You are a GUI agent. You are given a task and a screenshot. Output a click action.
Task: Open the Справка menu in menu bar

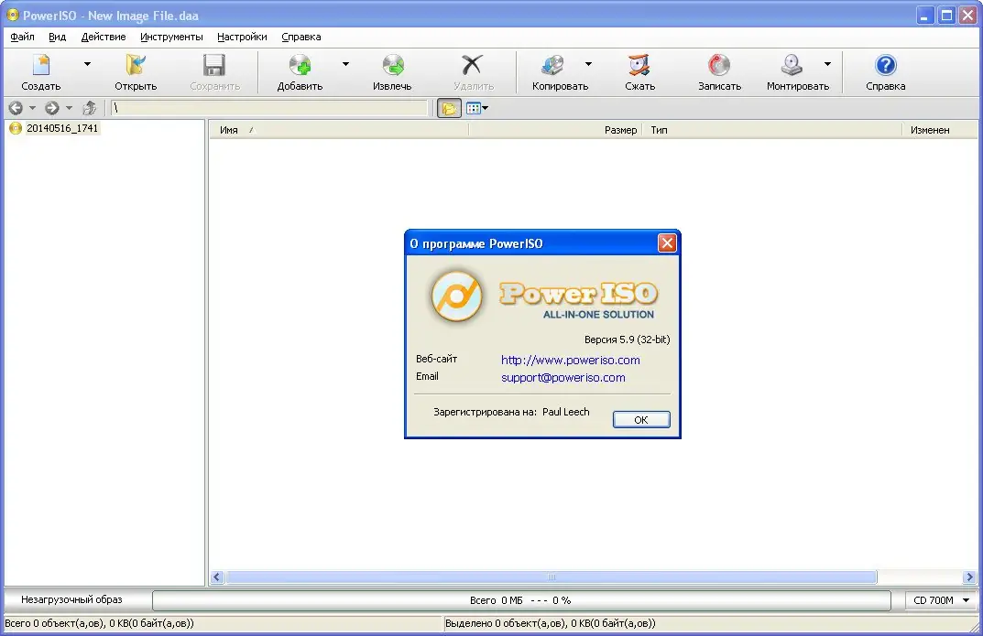(300, 37)
